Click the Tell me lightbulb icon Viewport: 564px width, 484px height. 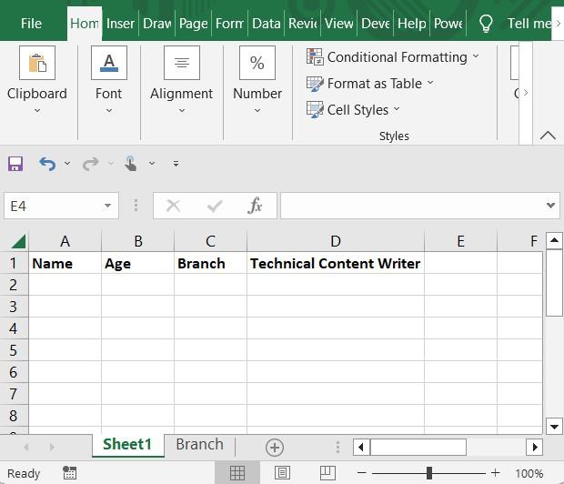[x=486, y=24]
